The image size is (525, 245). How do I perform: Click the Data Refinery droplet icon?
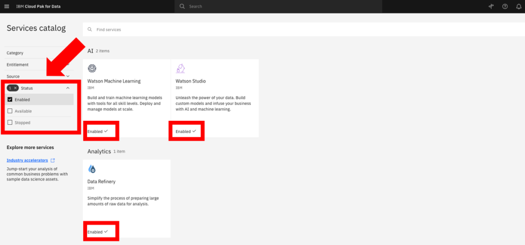pos(92,169)
